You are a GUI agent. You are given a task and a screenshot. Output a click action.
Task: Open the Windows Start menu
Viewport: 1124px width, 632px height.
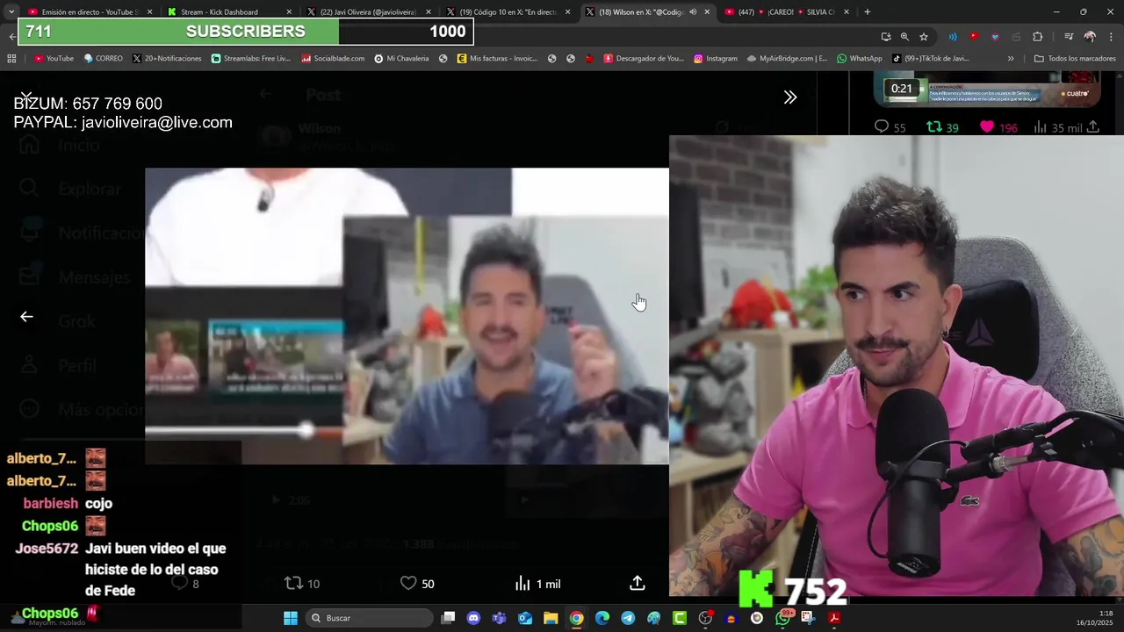(291, 618)
